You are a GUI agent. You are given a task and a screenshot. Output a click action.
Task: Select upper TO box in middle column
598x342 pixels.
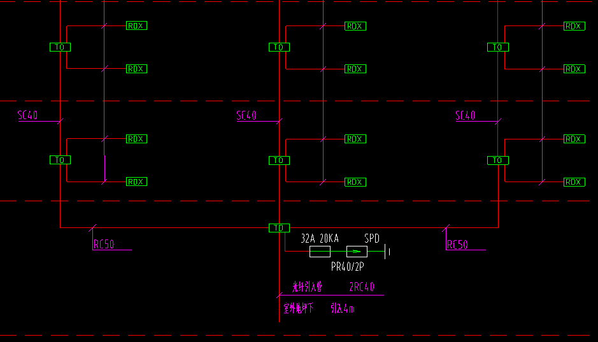coord(279,47)
